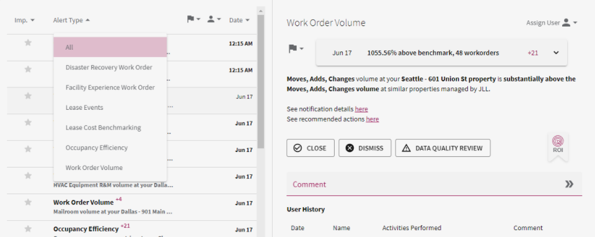Image resolution: width=595 pixels, height=237 pixels.
Task: Click the DATA QUALITY REVIEW button
Action: 443,148
